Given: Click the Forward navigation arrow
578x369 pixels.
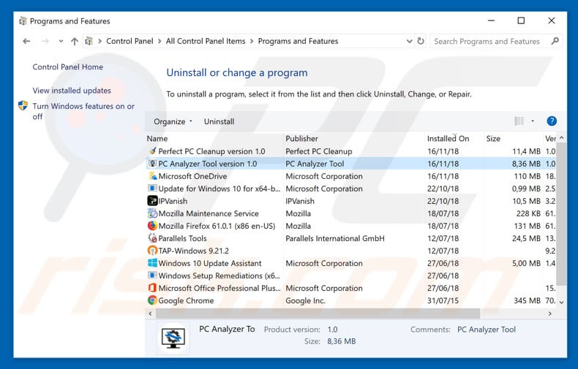Looking at the screenshot, I should click(x=45, y=41).
